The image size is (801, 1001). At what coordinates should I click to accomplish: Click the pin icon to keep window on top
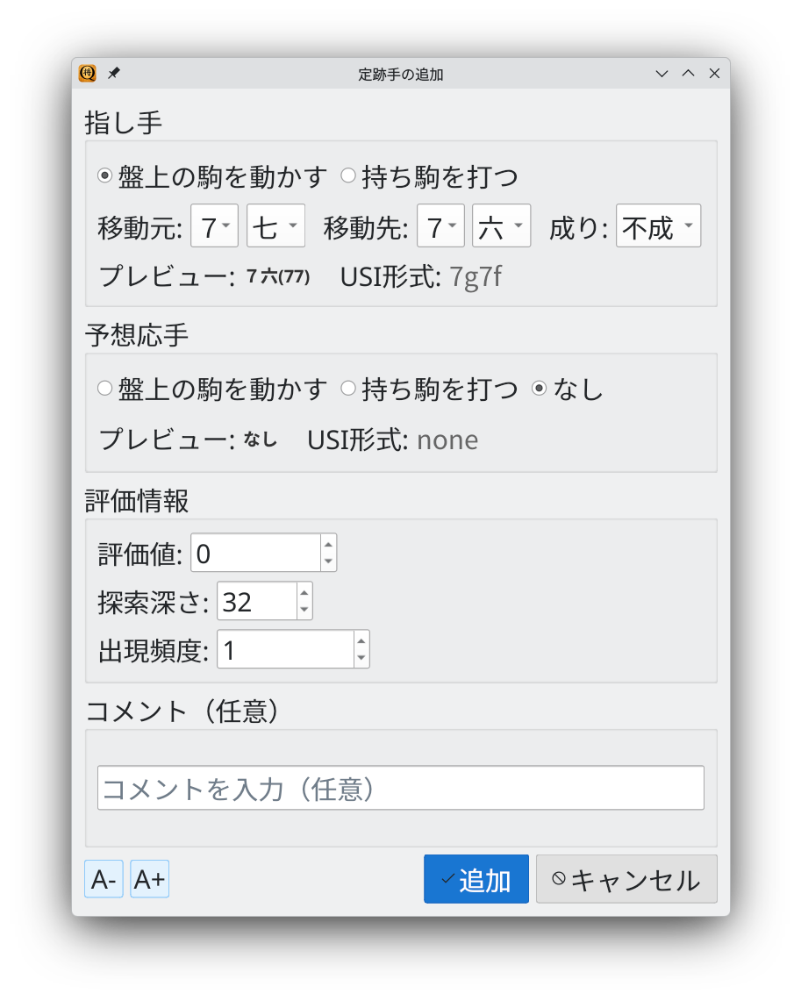click(x=112, y=74)
